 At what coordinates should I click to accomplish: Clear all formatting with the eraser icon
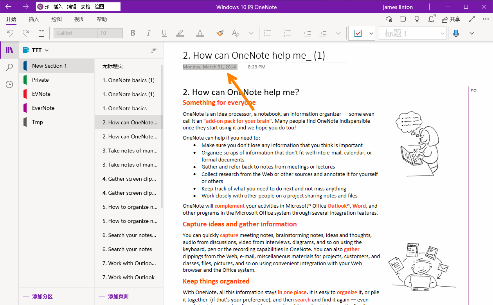[235, 33]
